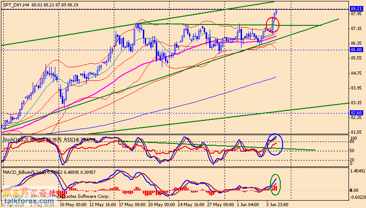The height and width of the screenshot is (208, 366).
Task: Click the 88.21 highlighted price label
Action: tap(356, 9)
